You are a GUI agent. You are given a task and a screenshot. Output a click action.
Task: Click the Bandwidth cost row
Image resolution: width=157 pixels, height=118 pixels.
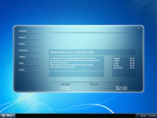tap(124, 68)
